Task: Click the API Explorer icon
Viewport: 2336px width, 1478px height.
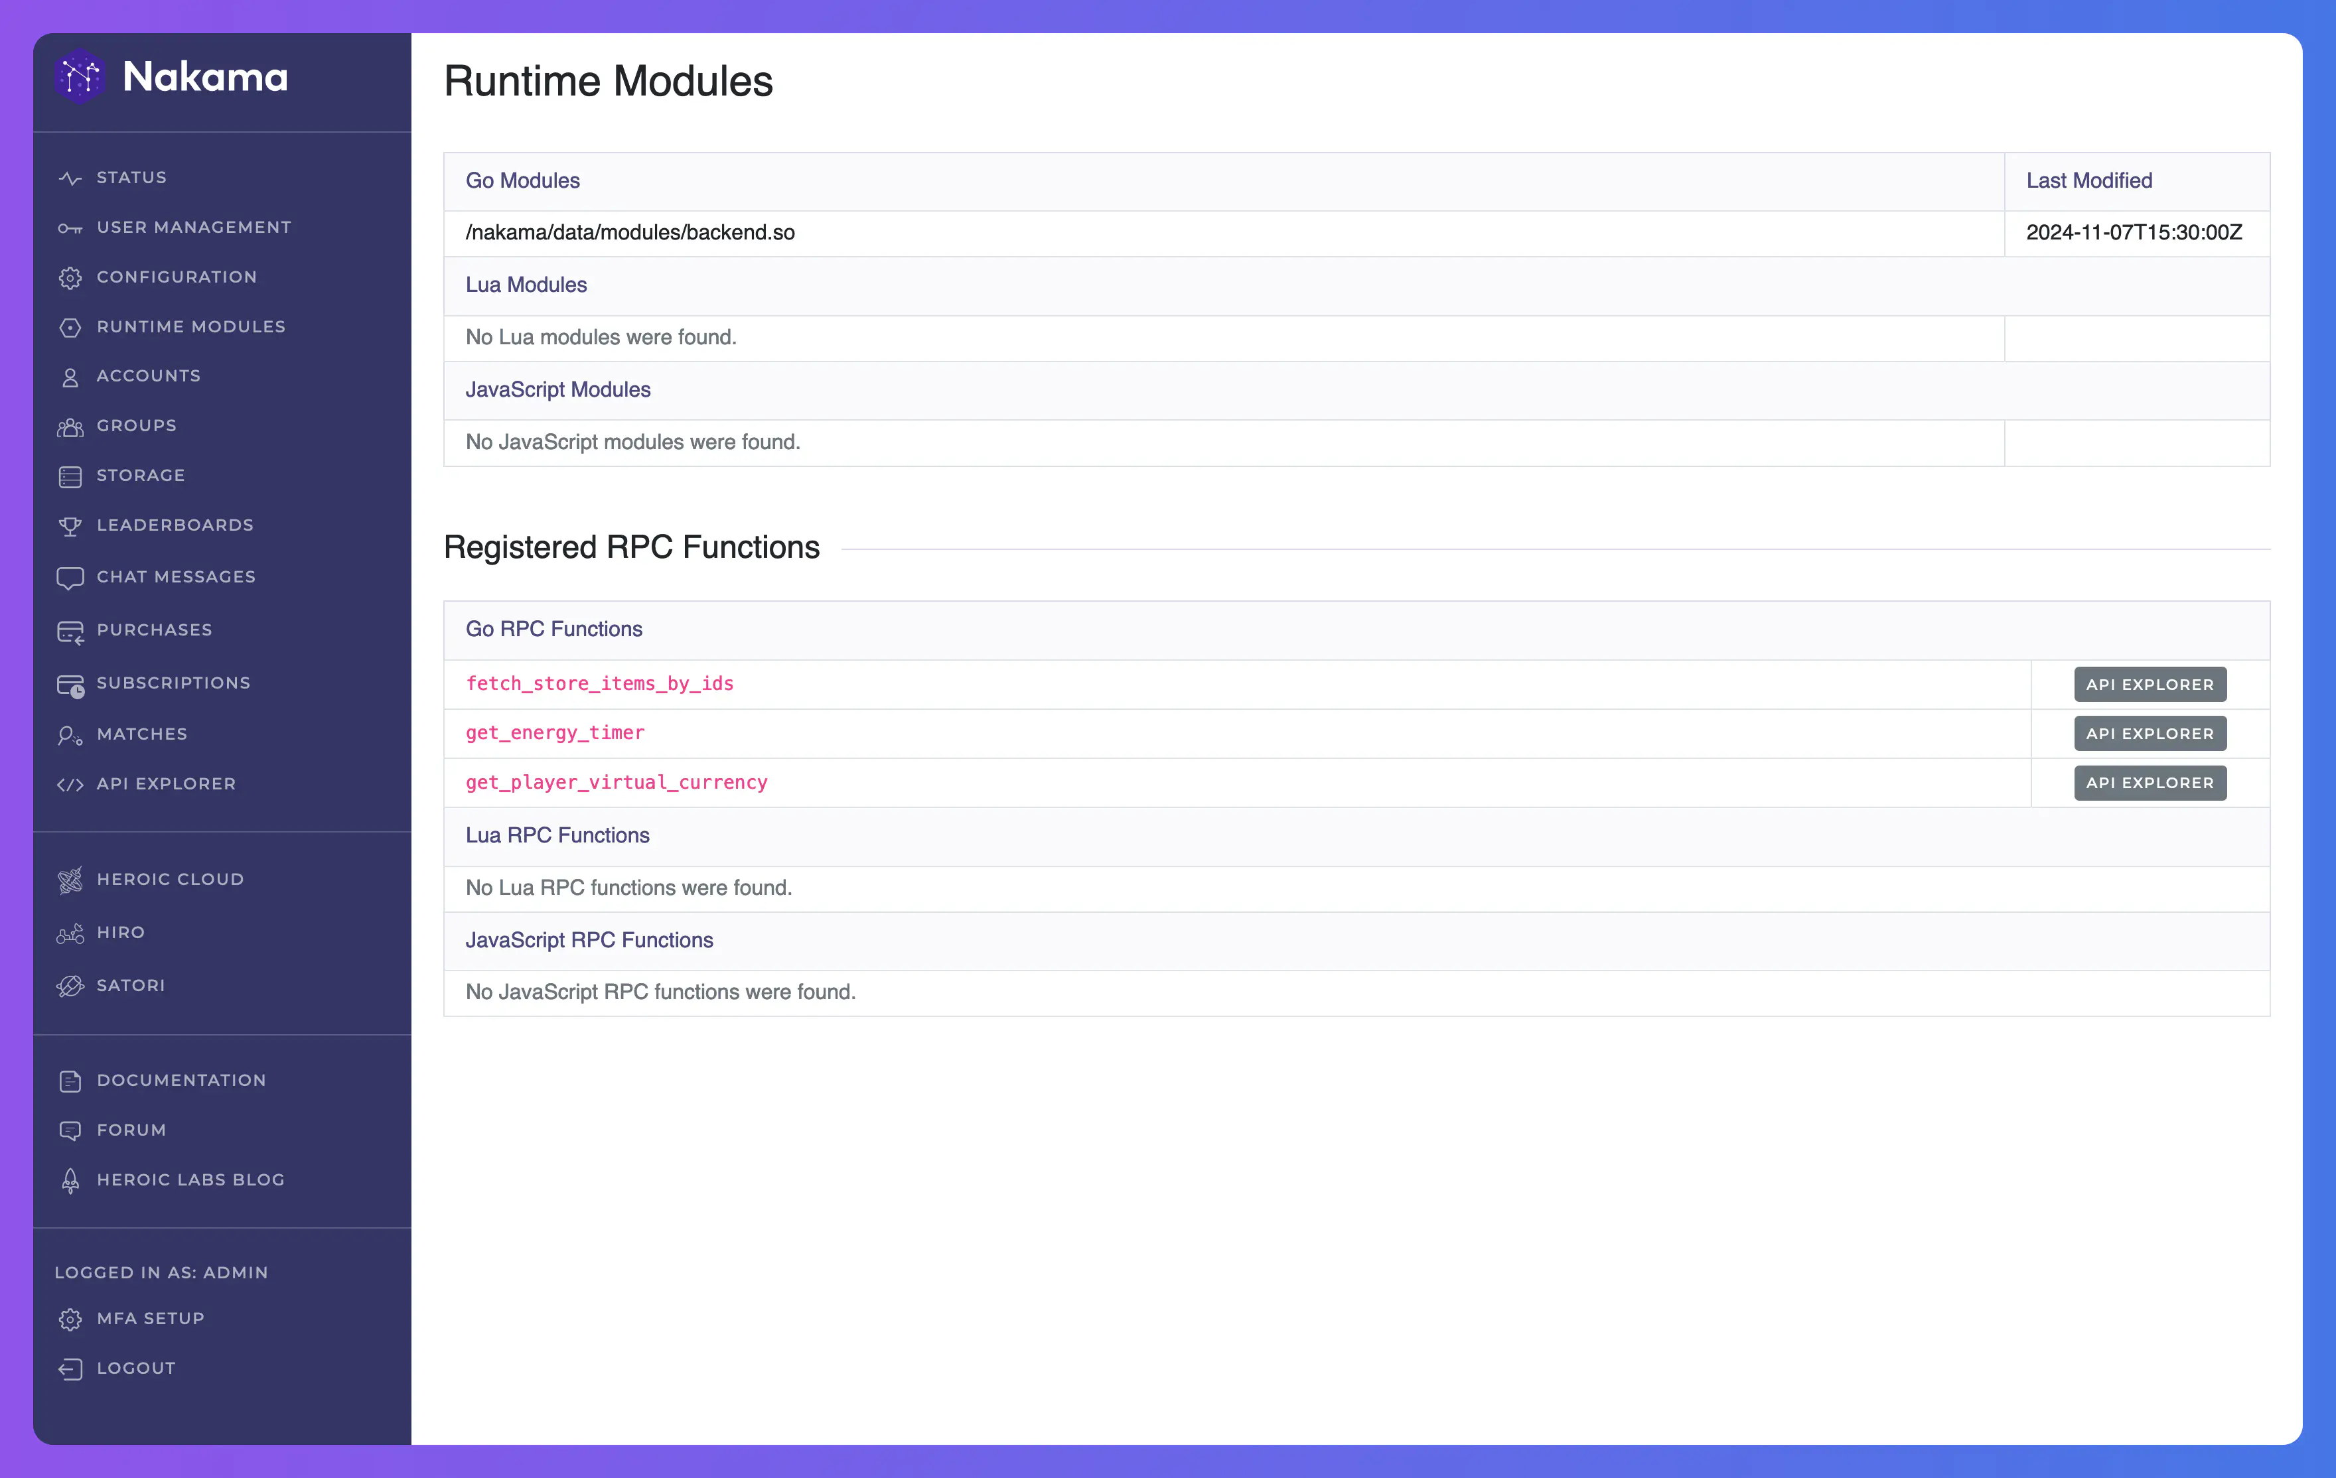Action: click(68, 783)
